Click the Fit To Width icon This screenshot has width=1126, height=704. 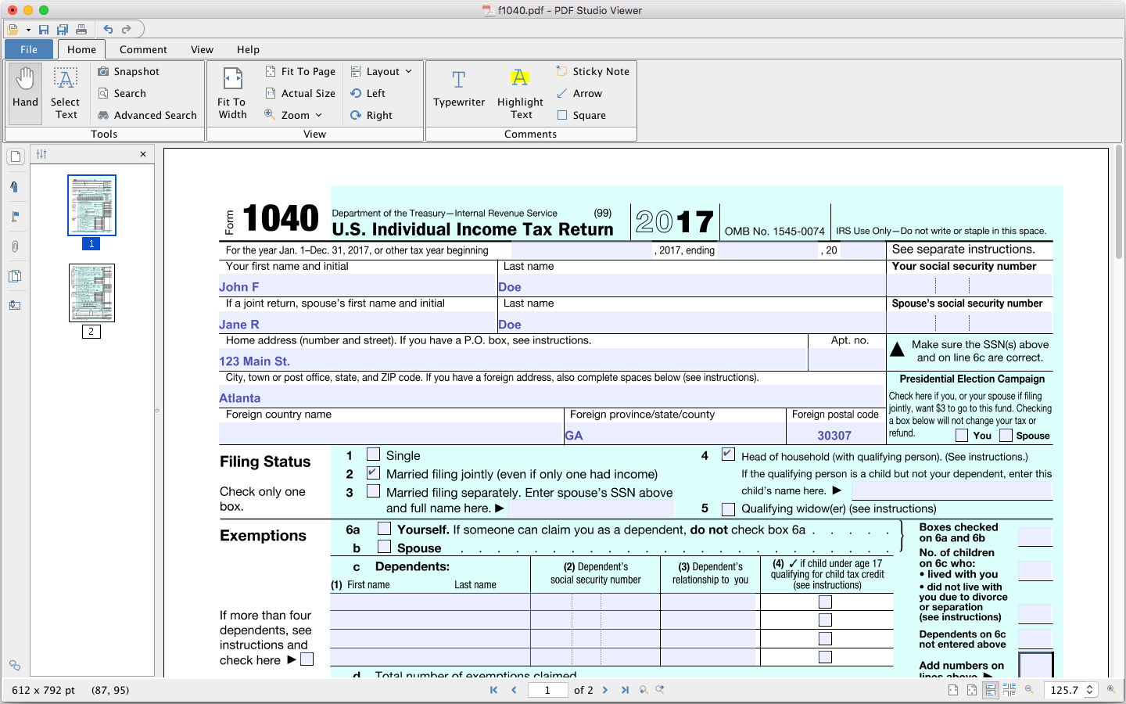coord(232,92)
